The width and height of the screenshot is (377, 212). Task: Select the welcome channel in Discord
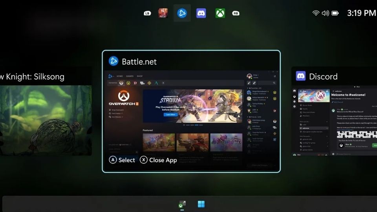coord(314,128)
